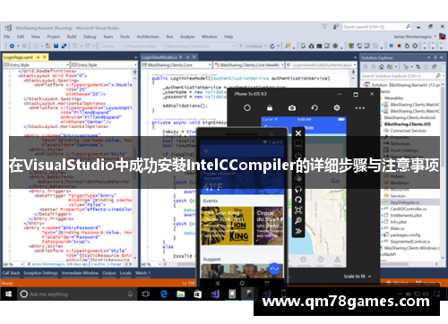Select BikeSharing.Clients.Android in Solution Explorer
The width and height of the screenshot is (448, 324).
[x=409, y=117]
